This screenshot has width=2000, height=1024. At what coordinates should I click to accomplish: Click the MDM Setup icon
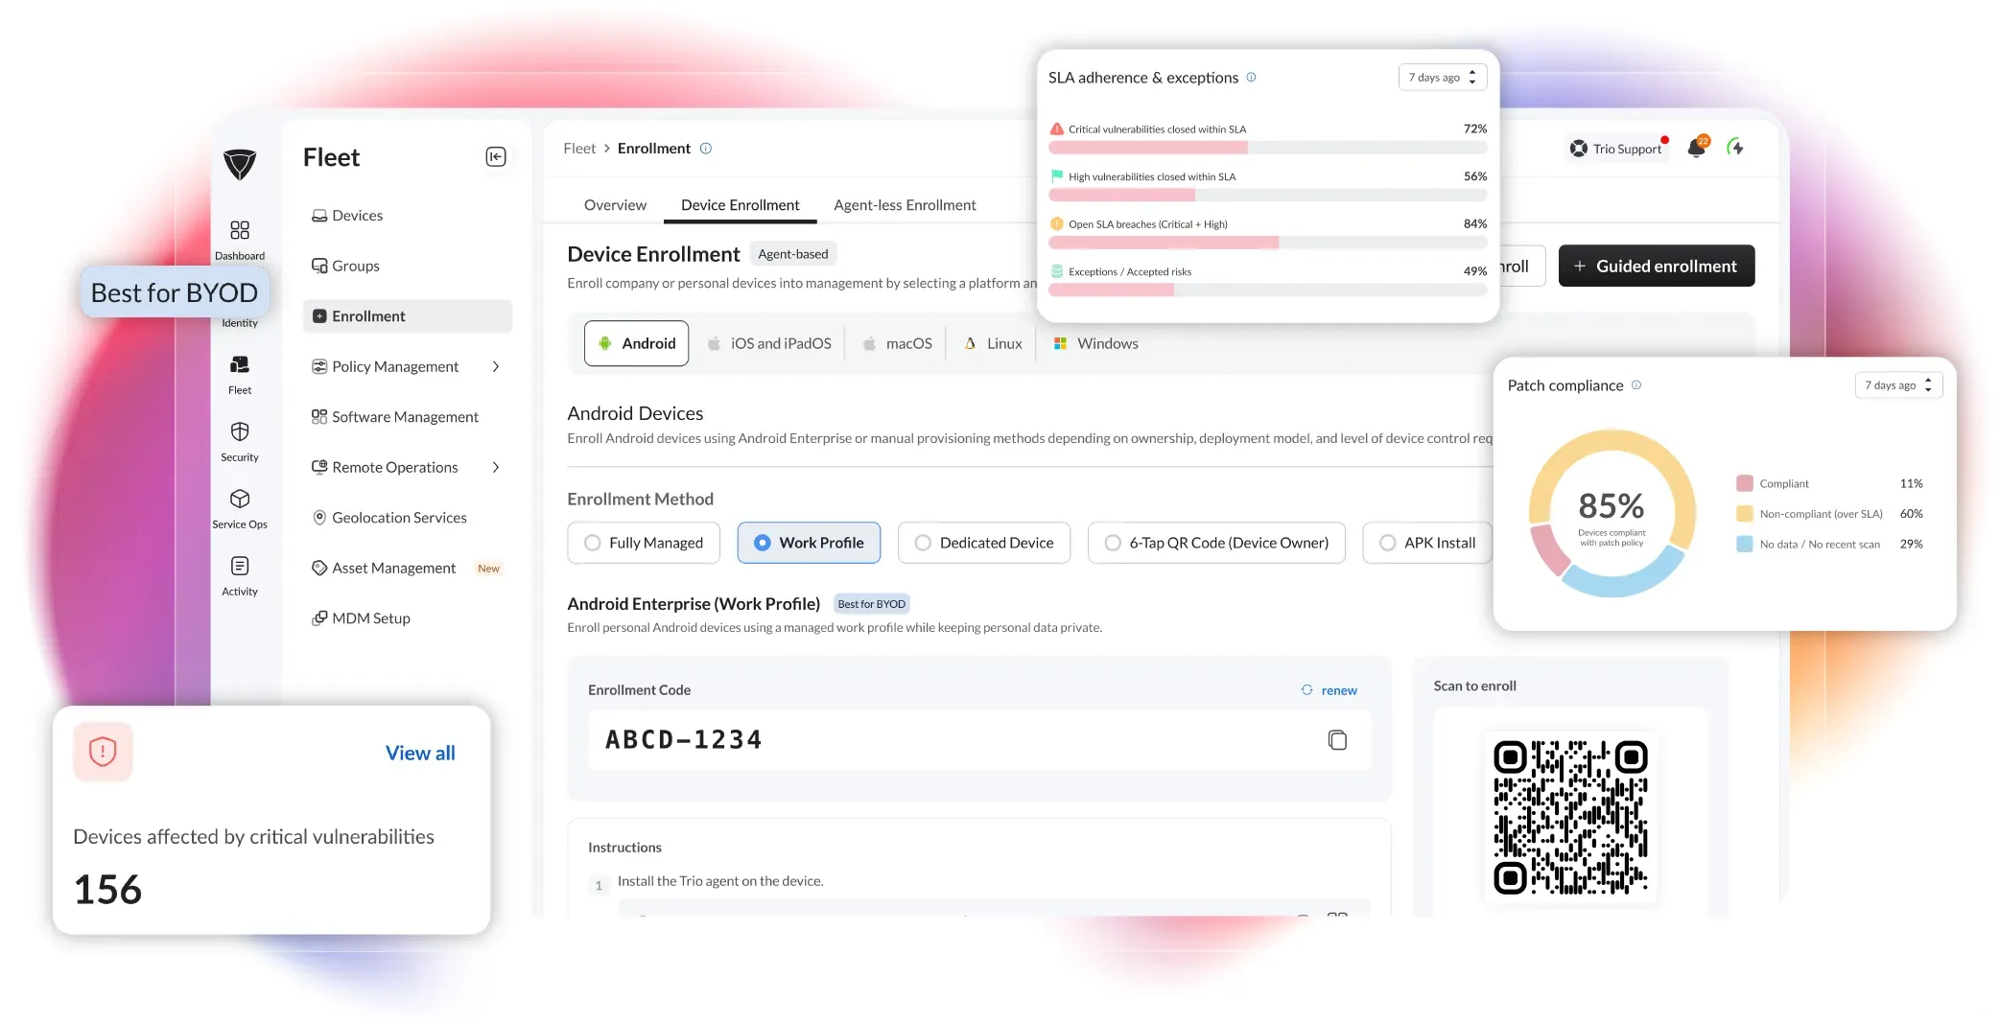point(319,618)
